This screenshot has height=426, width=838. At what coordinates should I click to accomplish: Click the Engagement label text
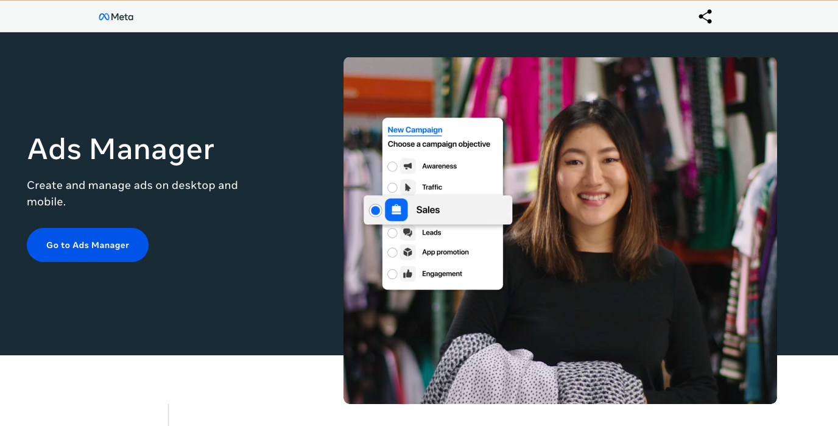click(442, 274)
